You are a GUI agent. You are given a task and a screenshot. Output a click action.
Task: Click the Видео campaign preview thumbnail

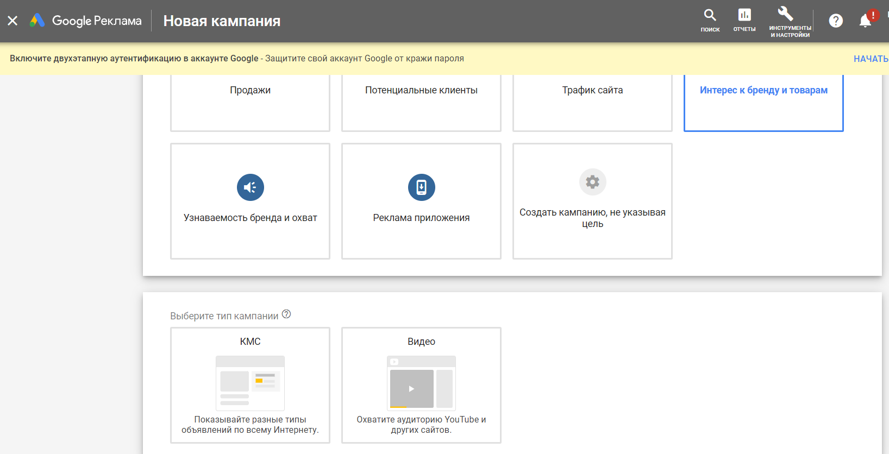[421, 383]
